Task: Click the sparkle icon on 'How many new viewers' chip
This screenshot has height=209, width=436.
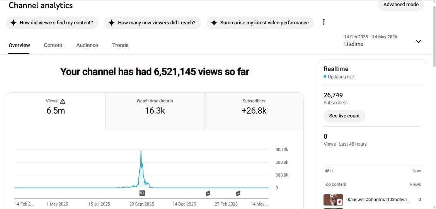Action: (x=111, y=23)
